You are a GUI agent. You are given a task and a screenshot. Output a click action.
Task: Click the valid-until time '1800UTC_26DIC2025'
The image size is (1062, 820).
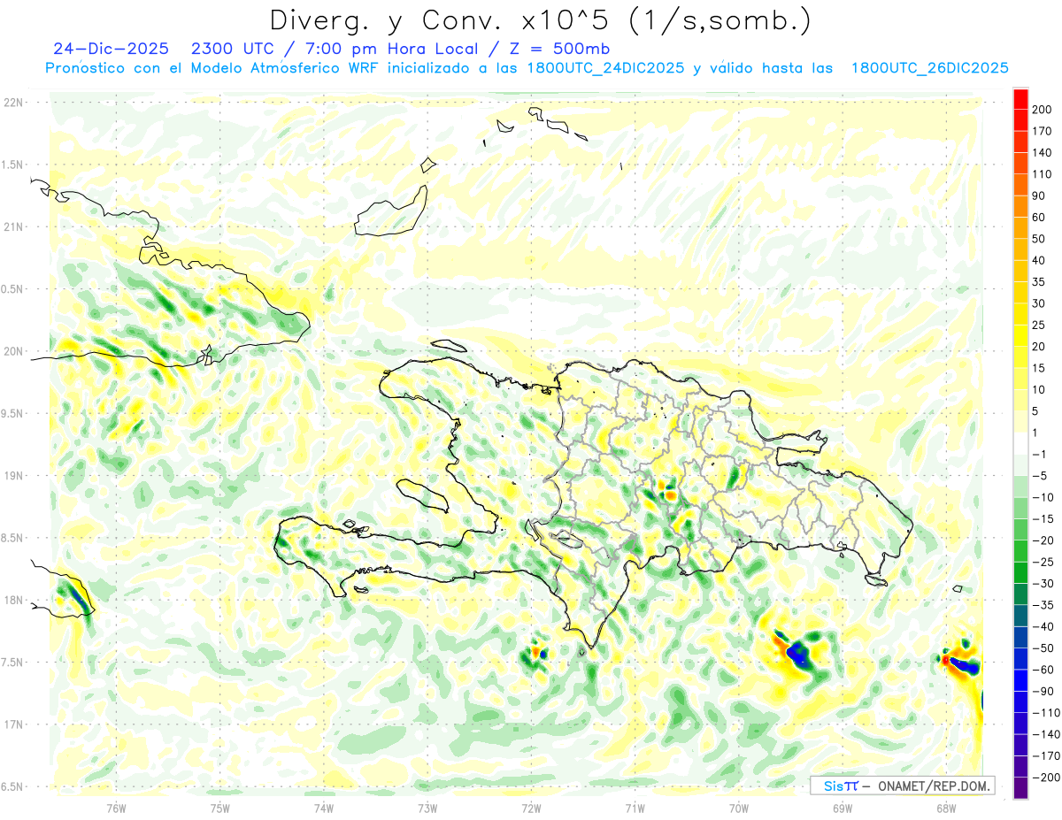tap(929, 68)
